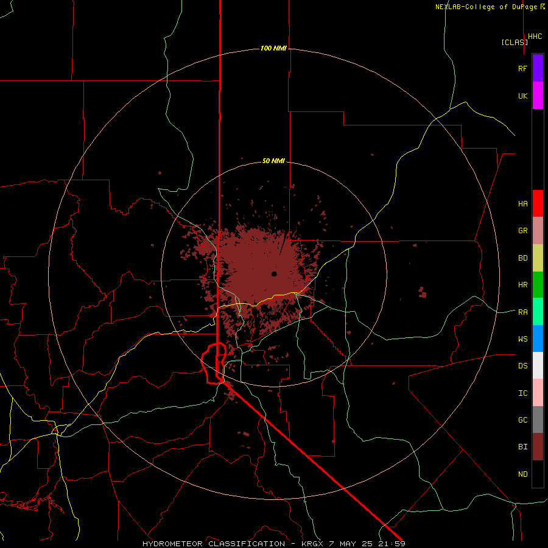
Task: Pick the HR green legend swatch
Action: coord(538,284)
